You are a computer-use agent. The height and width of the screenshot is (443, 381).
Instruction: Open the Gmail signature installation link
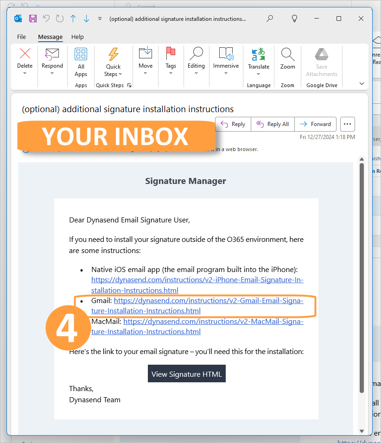[208, 300]
